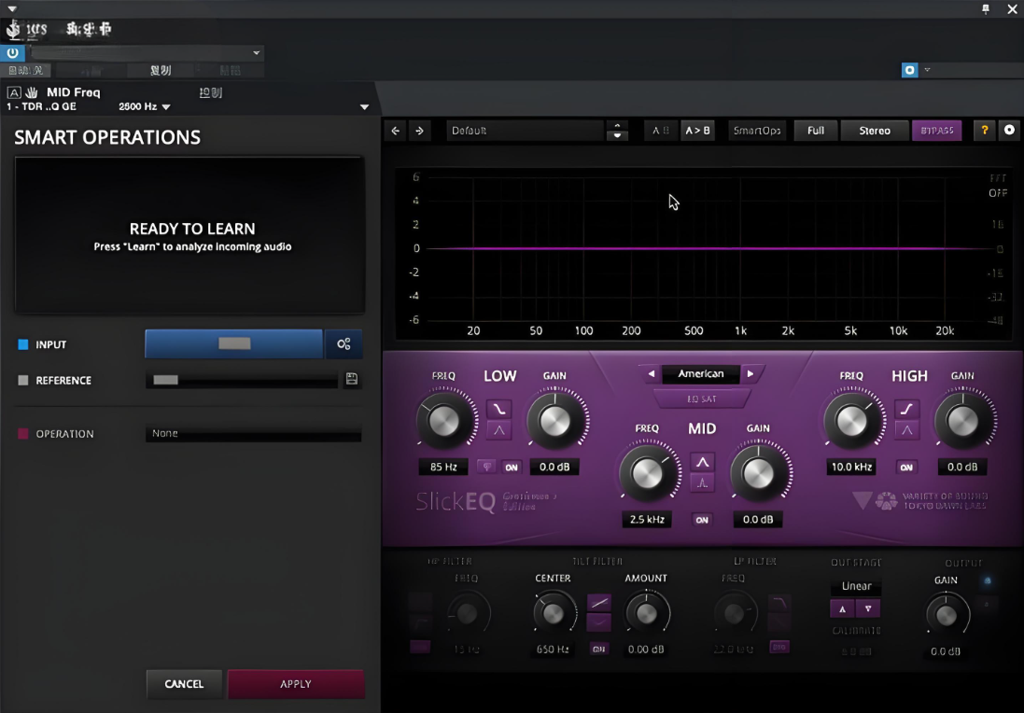The image size is (1024, 713).
Task: Click the REFERENCE save disk icon
Action: pos(351,379)
